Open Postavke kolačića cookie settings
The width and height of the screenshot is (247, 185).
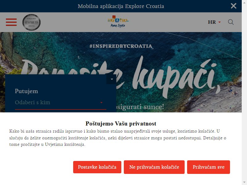97,167
